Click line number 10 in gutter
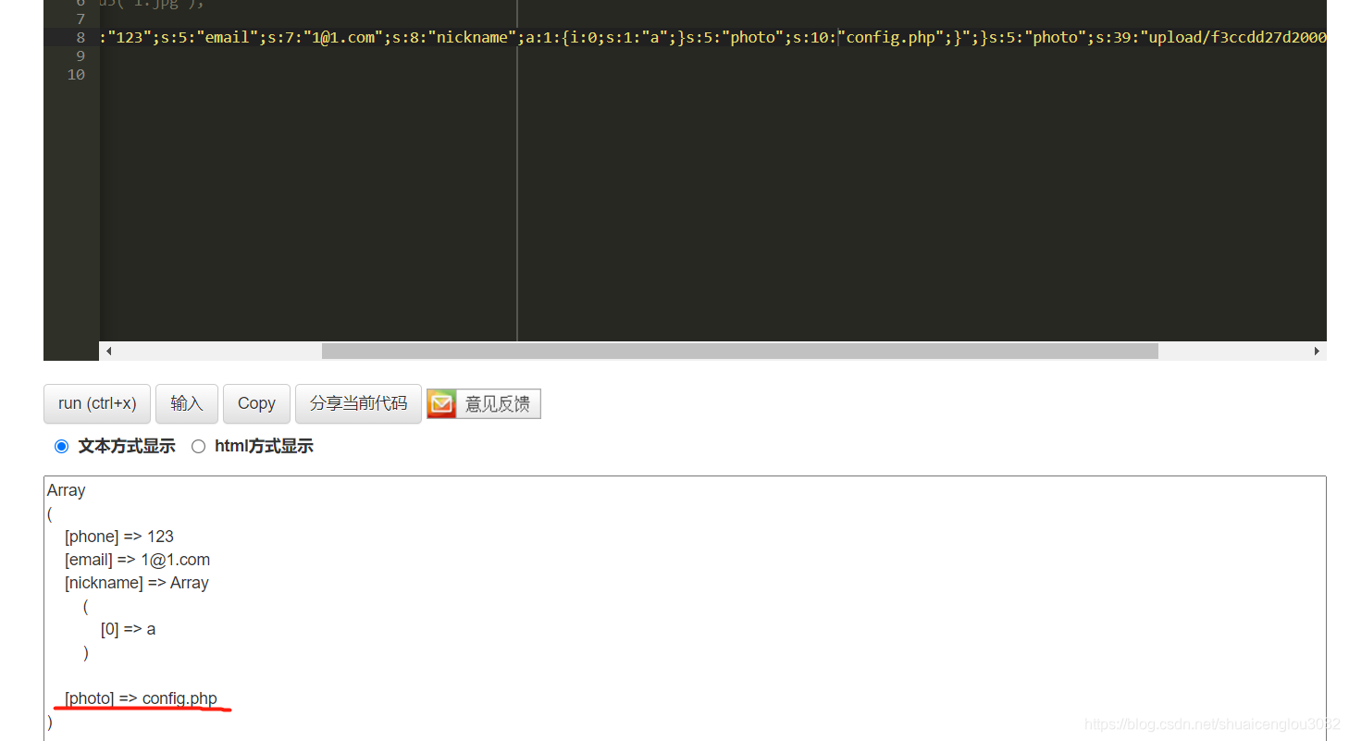The height and width of the screenshot is (741, 1349). (76, 75)
